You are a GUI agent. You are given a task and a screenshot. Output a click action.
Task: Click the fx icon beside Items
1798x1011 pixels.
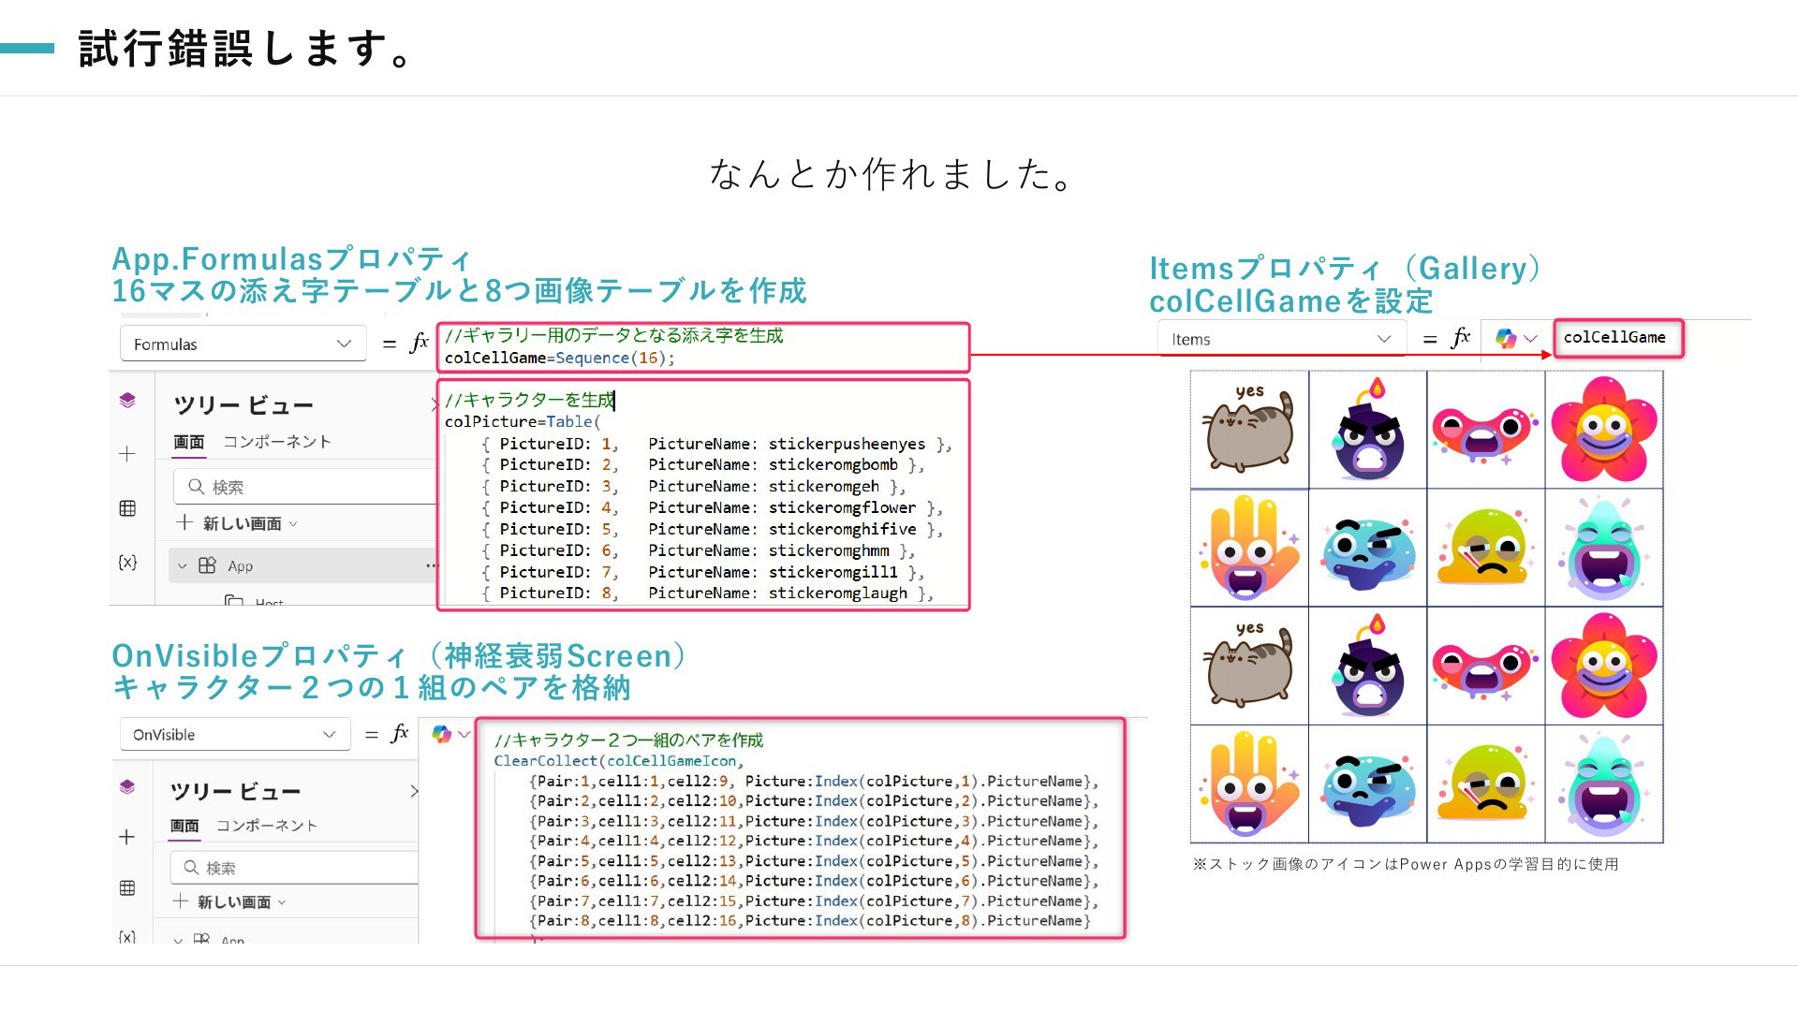point(1460,338)
